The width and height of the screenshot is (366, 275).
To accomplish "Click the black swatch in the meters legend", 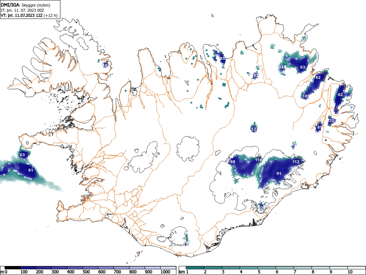I will tap(12, 268).
